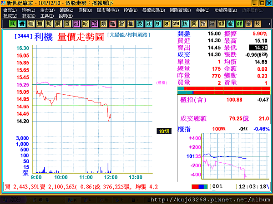Click the cyan 委 toolbar icon
The image size is (273, 204).
pyautogui.click(x=140, y=24)
